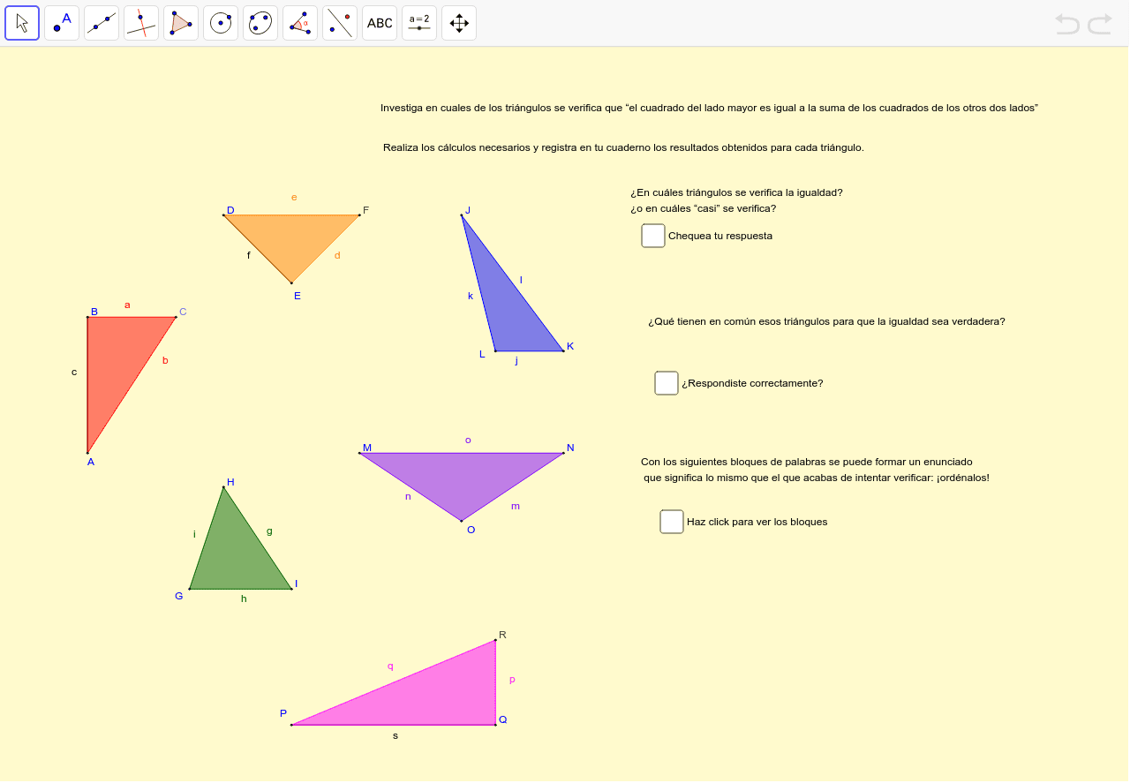
Task: Click the 'Investiga en cuales de los triángulos' text
Action: (709, 108)
